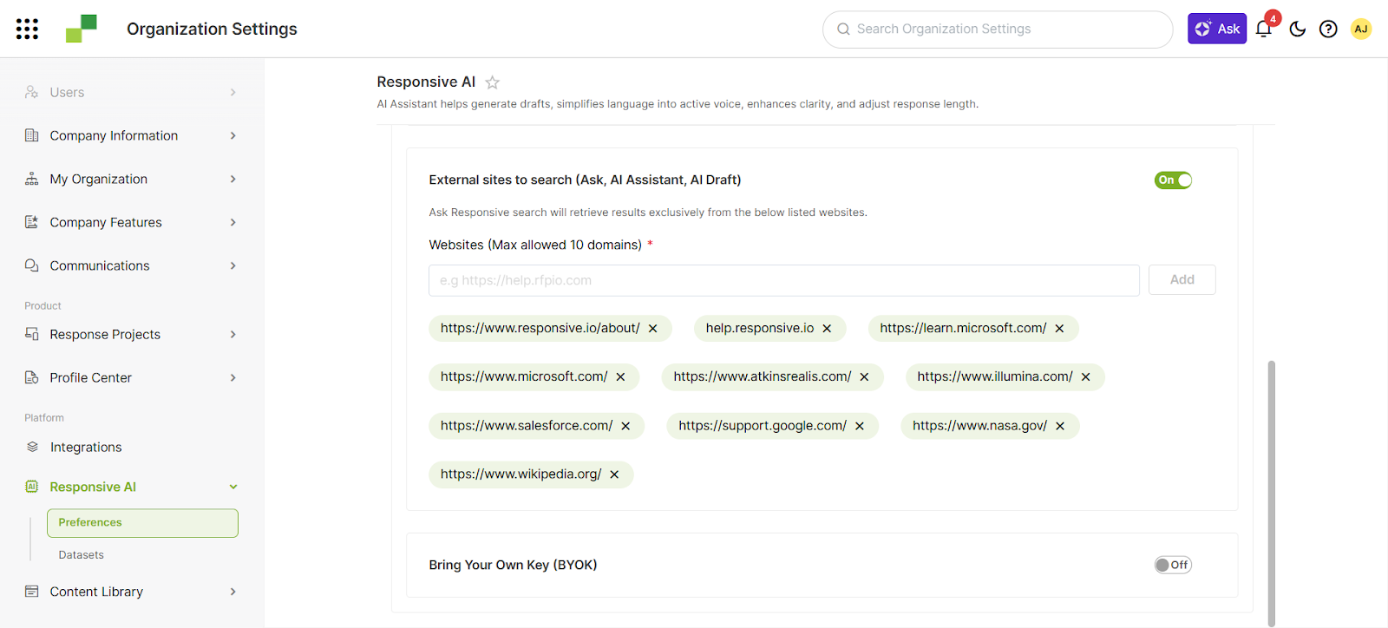Click the Response Projects icon
This screenshot has width=1388, height=628.
(x=32, y=334)
